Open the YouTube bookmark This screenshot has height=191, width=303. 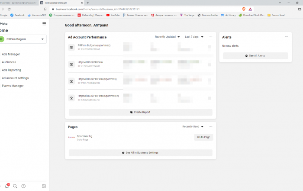pyautogui.click(x=113, y=15)
